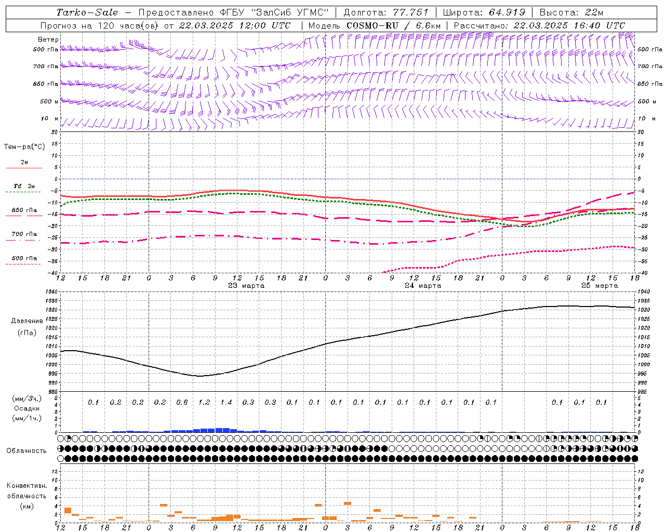Click the precipitation value '0.6'
Image resolution: width=665 pixels, height=532 pixels.
click(x=182, y=402)
